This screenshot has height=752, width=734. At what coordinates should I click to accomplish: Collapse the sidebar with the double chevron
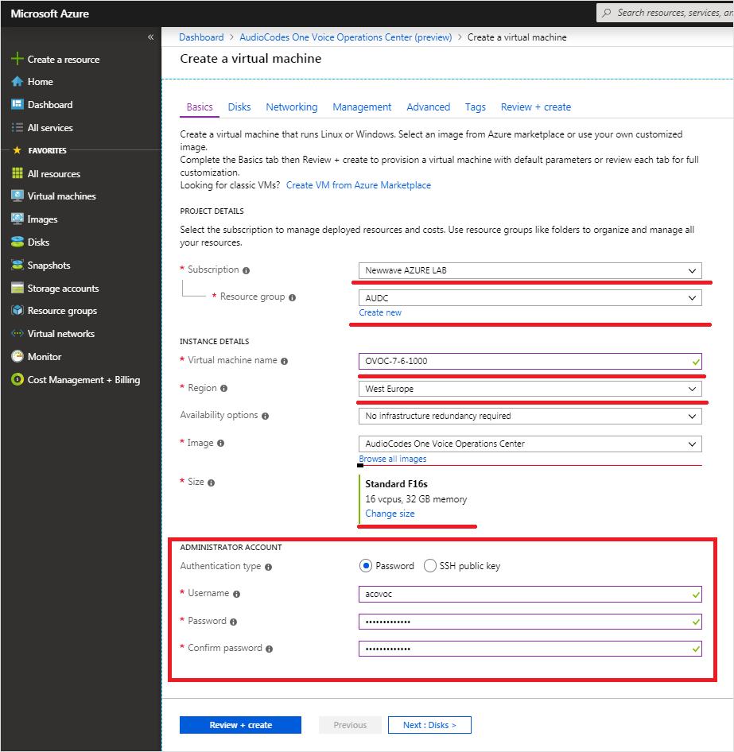(x=150, y=37)
